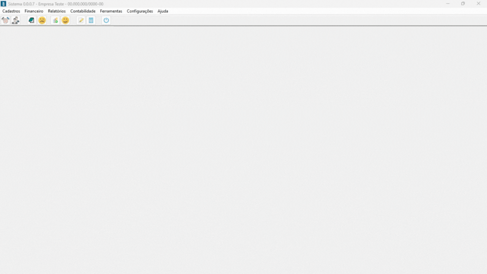The height and width of the screenshot is (274, 487).
Task: Open the Financeiro menu
Action: (x=34, y=11)
